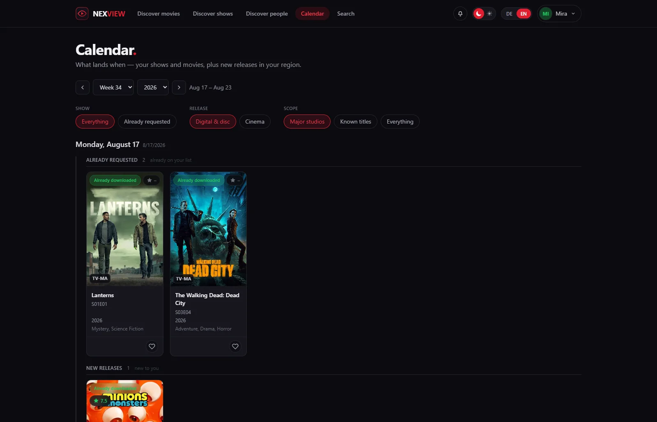Select EN language option

[x=524, y=14]
